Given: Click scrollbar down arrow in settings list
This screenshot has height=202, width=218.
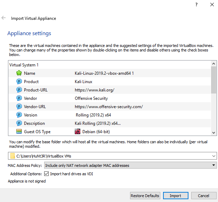Looking at the screenshot, I should point(214,132).
